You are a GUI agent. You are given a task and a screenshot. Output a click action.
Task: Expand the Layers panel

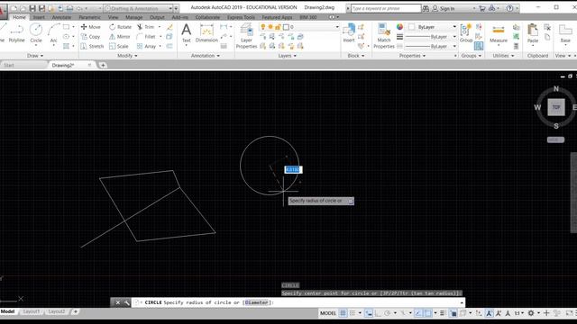[x=287, y=56]
